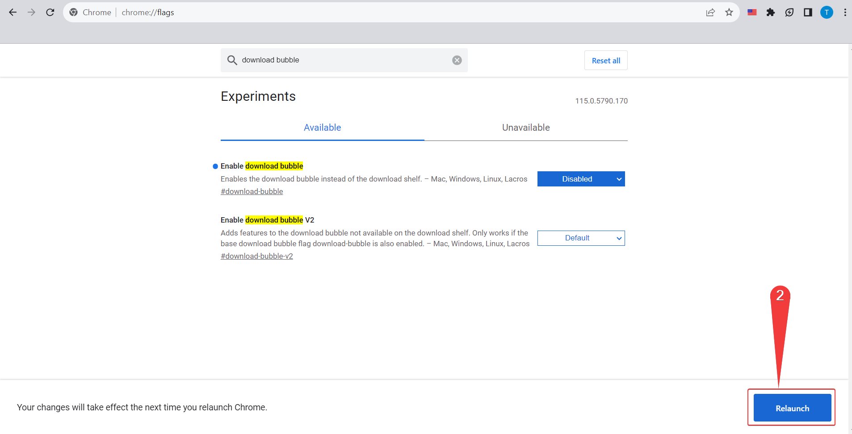Open the profile avatar T
The image size is (852, 434).
(827, 12)
